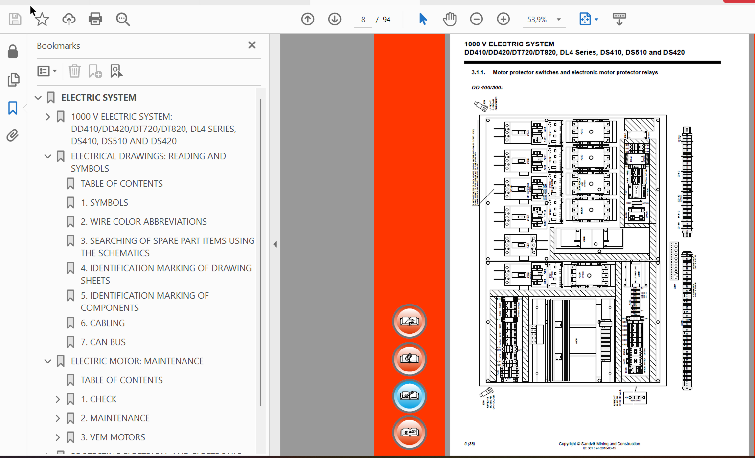This screenshot has height=458, width=755.
Task: Collapse the navigation pane with arrow handle
Action: (x=275, y=244)
